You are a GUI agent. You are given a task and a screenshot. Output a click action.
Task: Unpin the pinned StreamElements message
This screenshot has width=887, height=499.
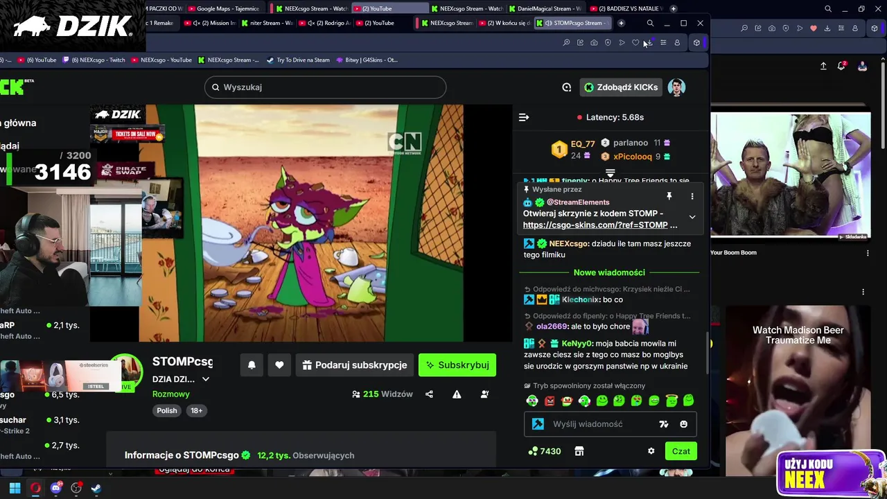[669, 196]
